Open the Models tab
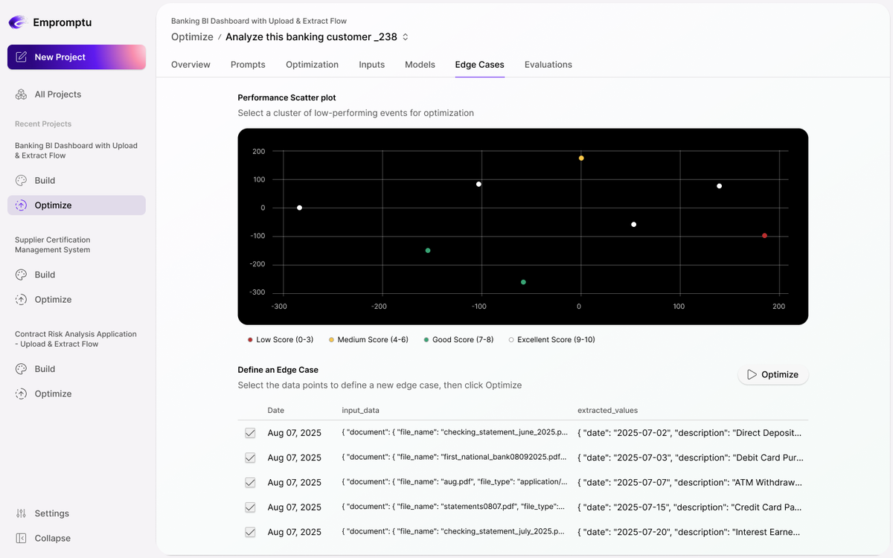The width and height of the screenshot is (893, 558). pos(420,65)
